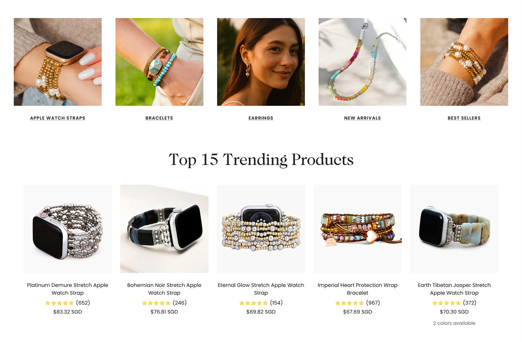Click the 2 colors available text
Viewport: 522px width, 342px height.
[454, 323]
